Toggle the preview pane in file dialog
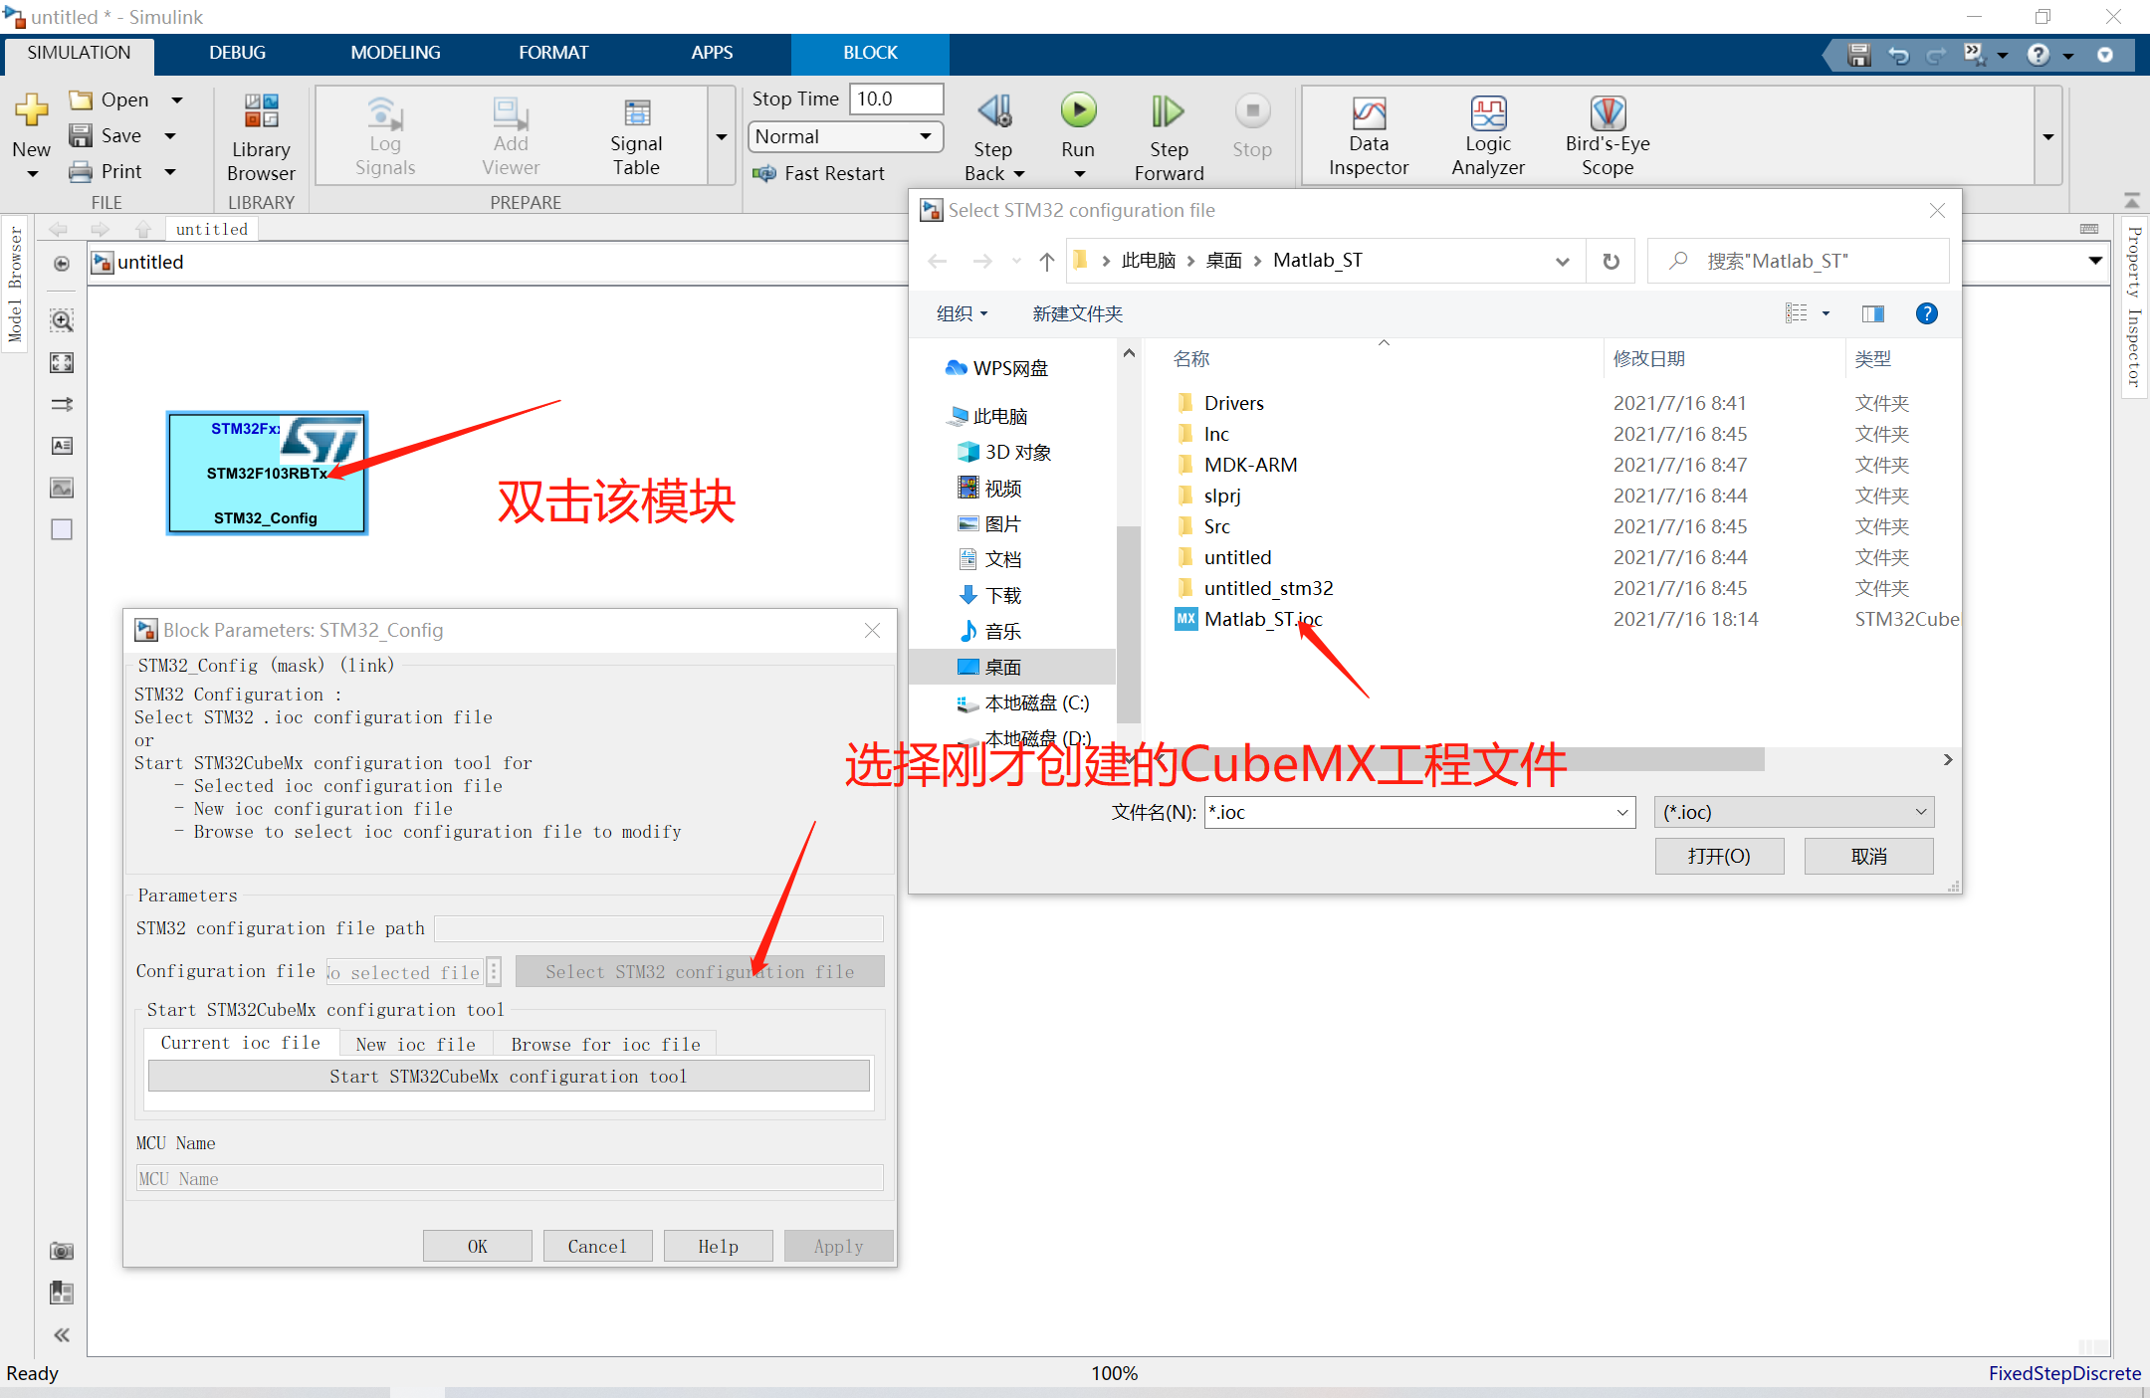Viewport: 2150px width, 1398px height. [x=1873, y=313]
